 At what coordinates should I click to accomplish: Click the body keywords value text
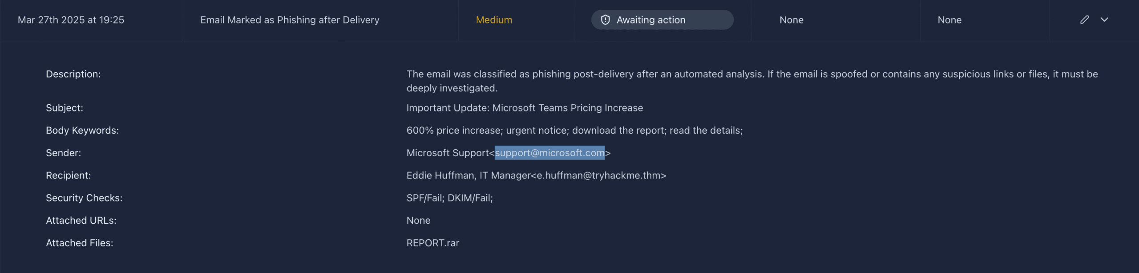pos(574,131)
